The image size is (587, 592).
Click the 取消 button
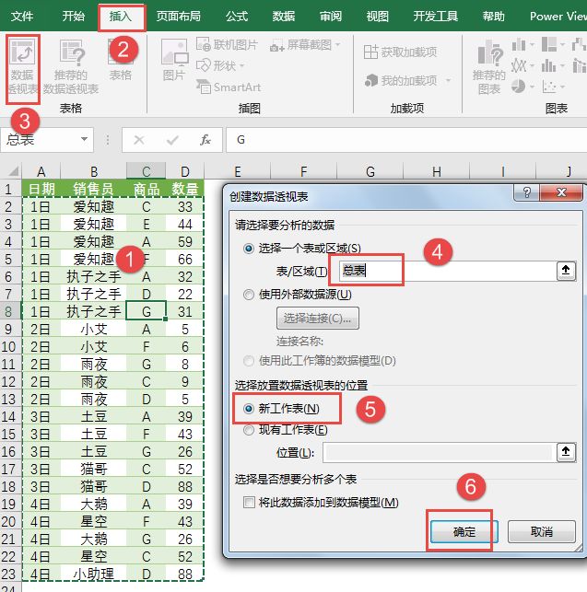click(x=542, y=532)
